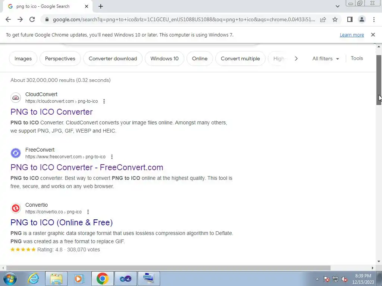Click the convertio.co URL text
The height and width of the screenshot is (286, 382).
tap(53, 212)
